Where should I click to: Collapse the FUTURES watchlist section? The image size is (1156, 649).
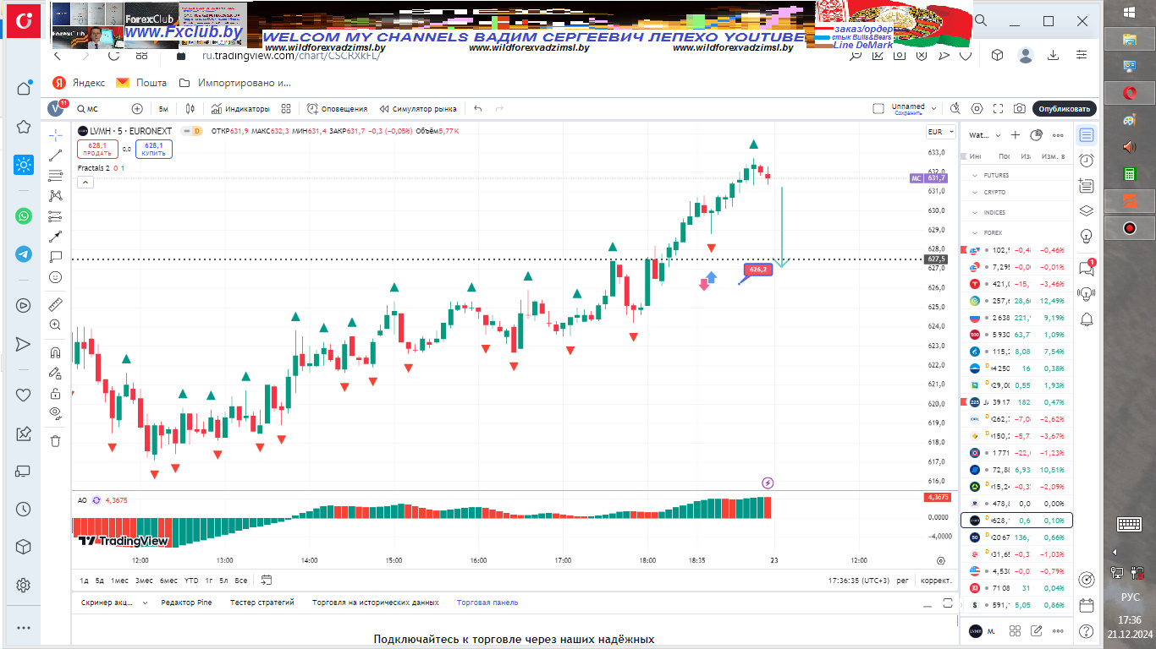(x=974, y=175)
